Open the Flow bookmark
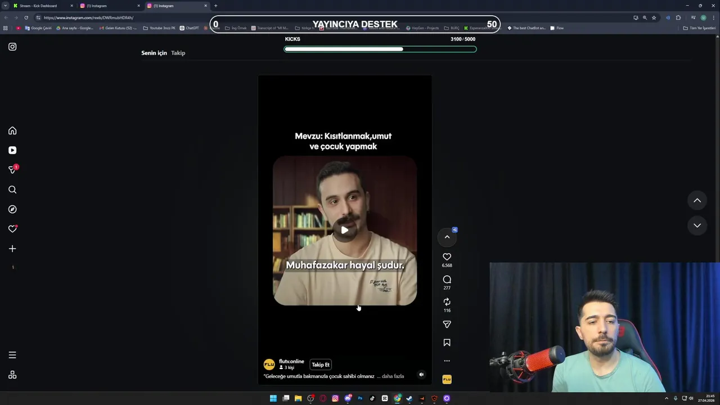 [557, 28]
